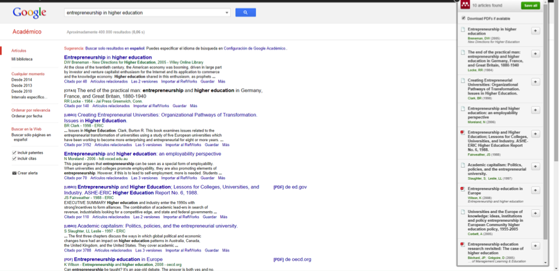
Task: Add Corbett 'Universities and the Europe of knowledge' plus
Action: 535,213
